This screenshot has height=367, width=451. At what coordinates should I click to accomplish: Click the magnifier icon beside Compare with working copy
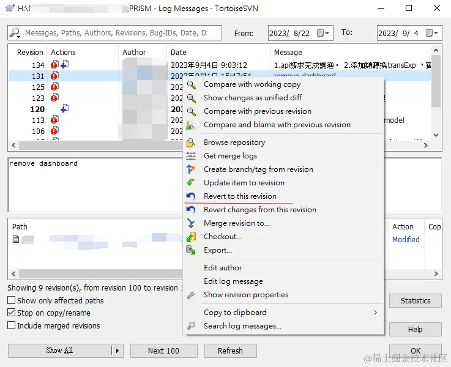coord(192,85)
